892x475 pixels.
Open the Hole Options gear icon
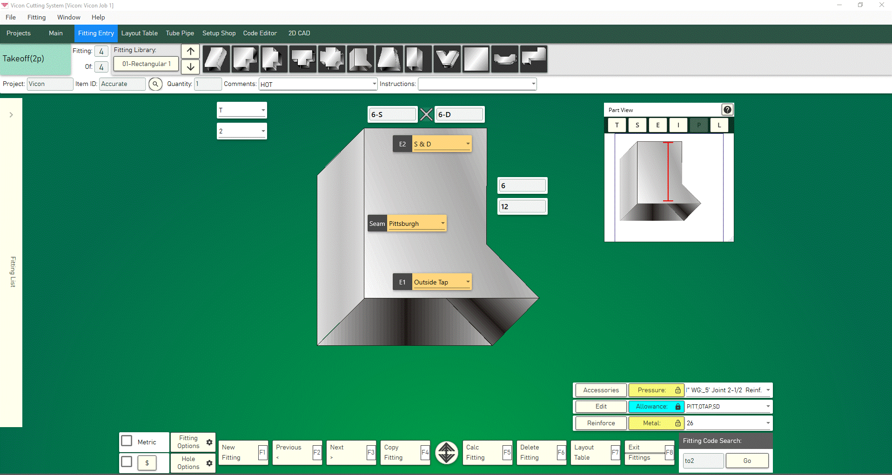[209, 463]
